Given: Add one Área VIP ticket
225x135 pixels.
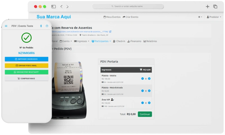Looking at the screenshot, I should pyautogui.click(x=149, y=103).
